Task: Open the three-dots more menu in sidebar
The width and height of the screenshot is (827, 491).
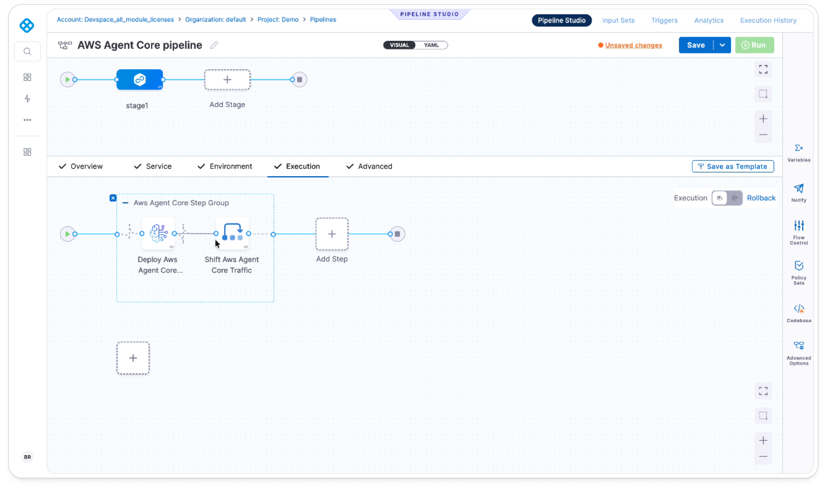Action: pos(27,120)
